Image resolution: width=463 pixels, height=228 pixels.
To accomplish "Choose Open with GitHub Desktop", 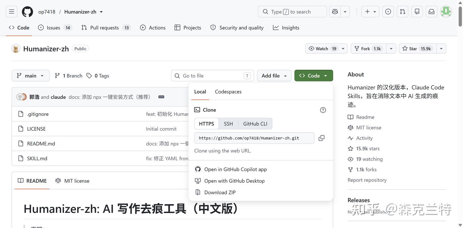I will point(230,181).
